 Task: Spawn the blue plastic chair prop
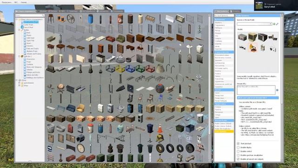pyautogui.click(x=160, y=98)
